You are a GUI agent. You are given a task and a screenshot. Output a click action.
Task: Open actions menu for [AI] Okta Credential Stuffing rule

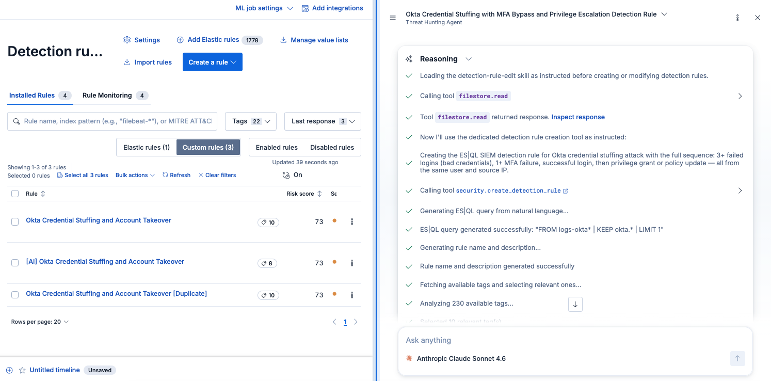[352, 263]
